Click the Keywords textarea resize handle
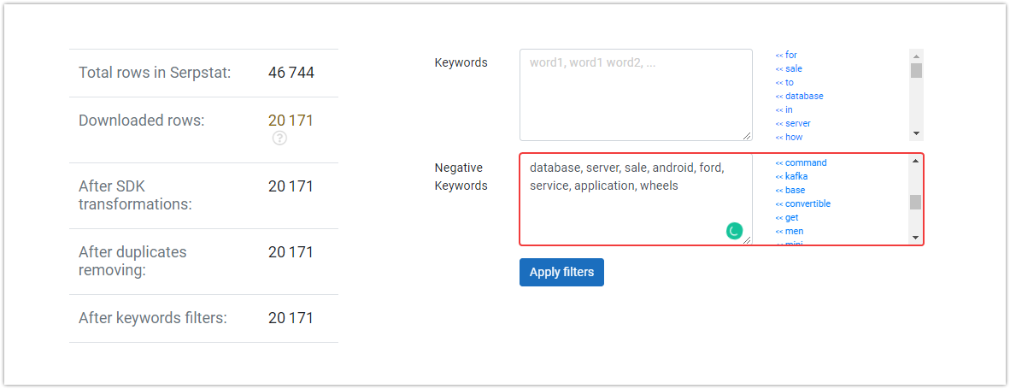Image resolution: width=1010 pixels, height=389 pixels. pos(747,135)
